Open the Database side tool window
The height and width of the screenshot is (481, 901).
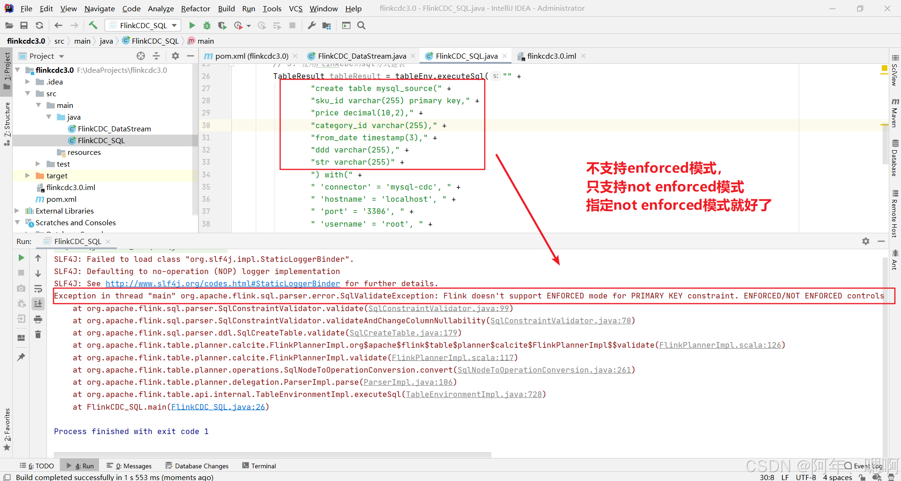coord(895,158)
